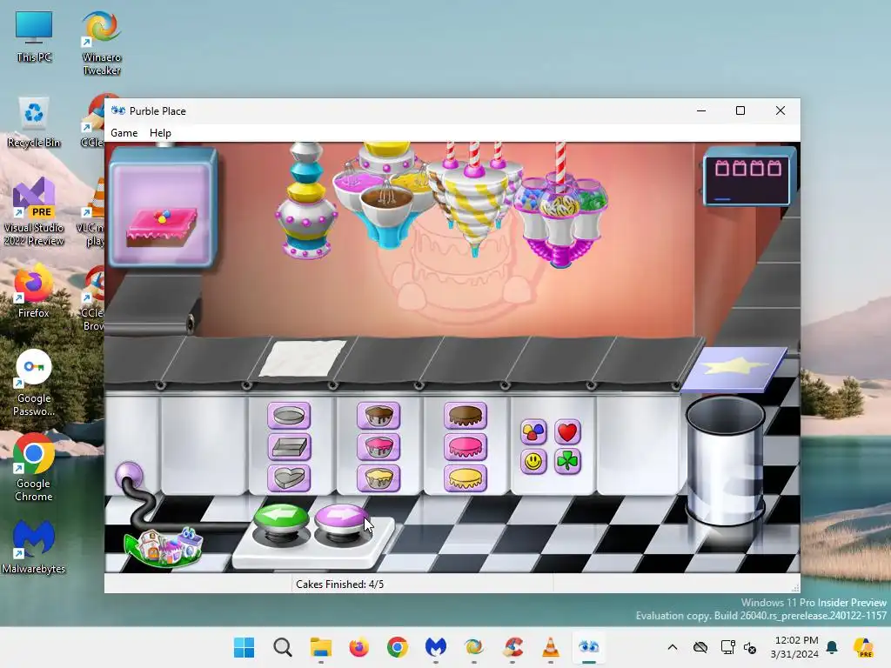
Task: Click the white paper on conveyor belt
Action: (303, 358)
